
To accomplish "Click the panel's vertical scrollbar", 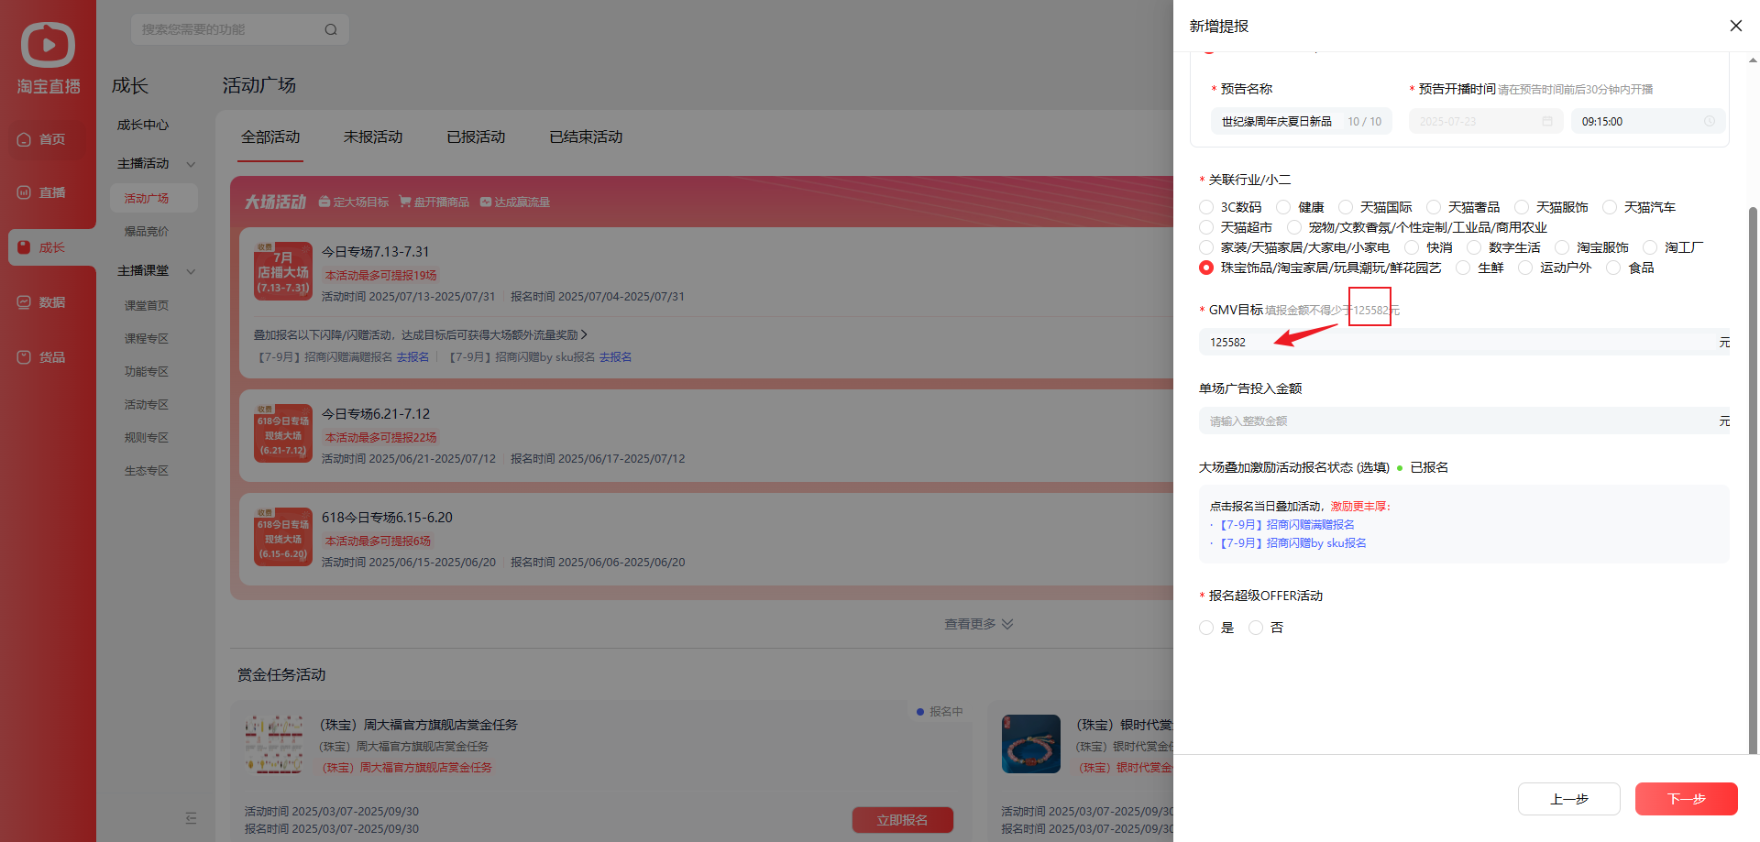I will (1753, 458).
